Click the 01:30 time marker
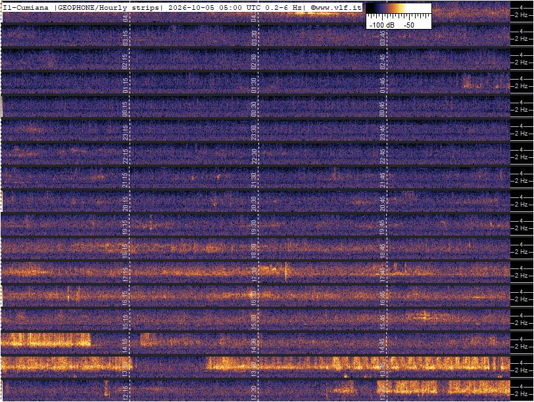This screenshot has width=534, height=402. click(x=254, y=85)
